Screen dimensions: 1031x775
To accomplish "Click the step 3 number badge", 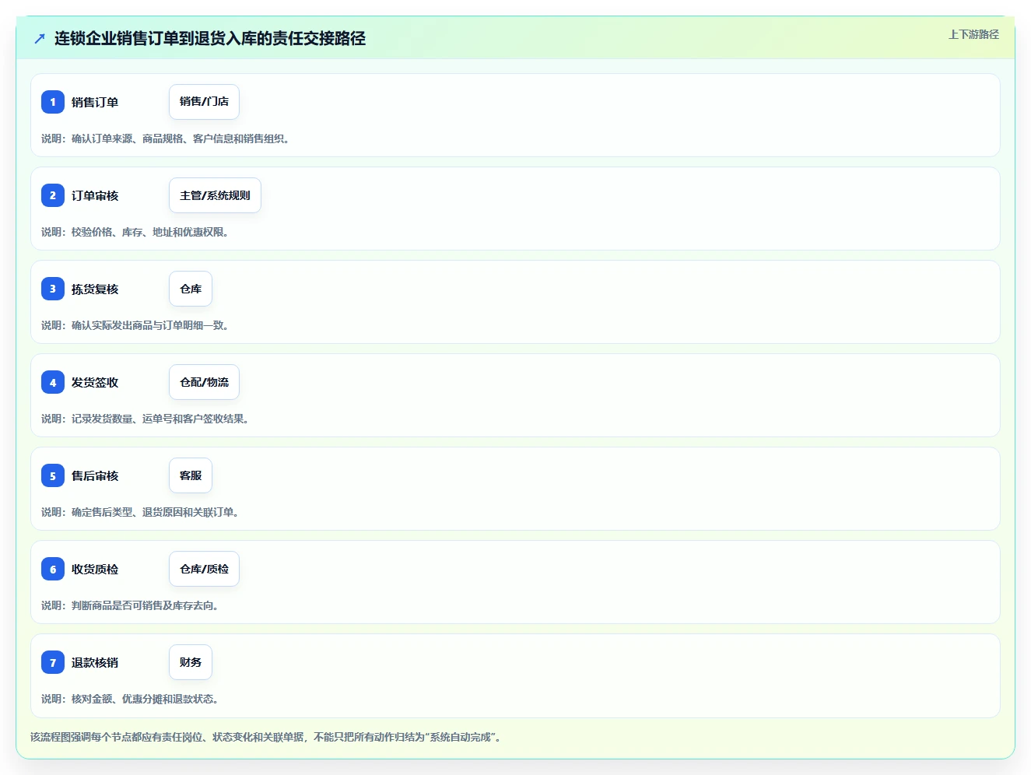I will (x=53, y=289).
